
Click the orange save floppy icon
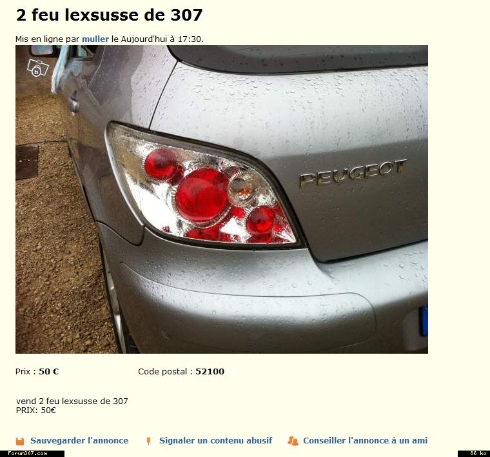[20, 441]
